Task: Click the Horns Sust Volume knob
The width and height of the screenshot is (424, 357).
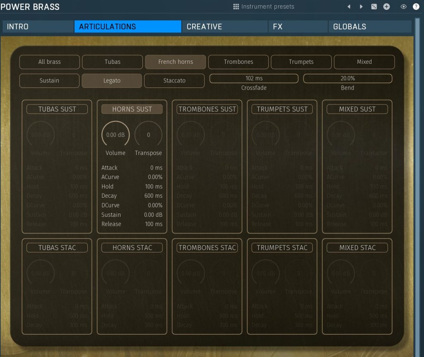Action: coord(116,135)
